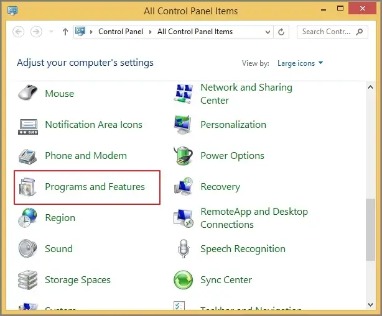Open the Sound link
The width and height of the screenshot is (382, 316).
click(x=58, y=249)
